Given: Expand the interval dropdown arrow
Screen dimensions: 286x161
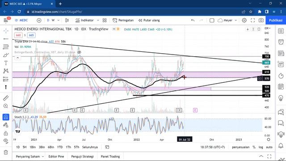Looking at the screenshot, I should (x=59, y=20).
